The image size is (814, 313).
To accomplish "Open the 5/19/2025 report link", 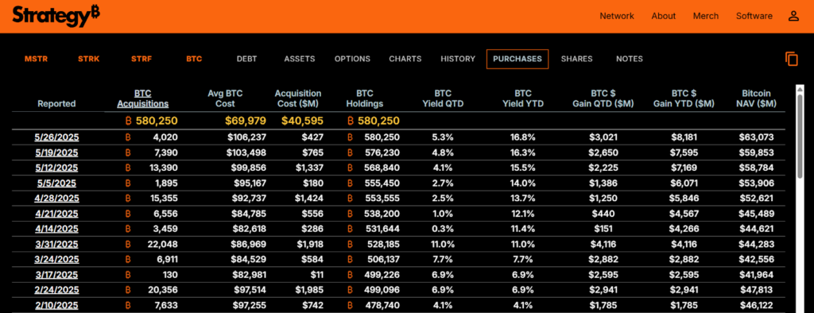I will click(x=56, y=153).
